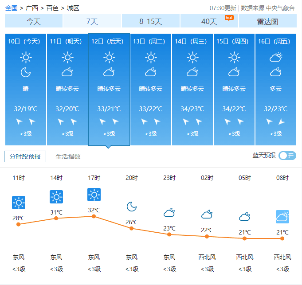302x285 pixels.
Task: Click the sun icon under 11日 (明天)
Action: point(67,57)
